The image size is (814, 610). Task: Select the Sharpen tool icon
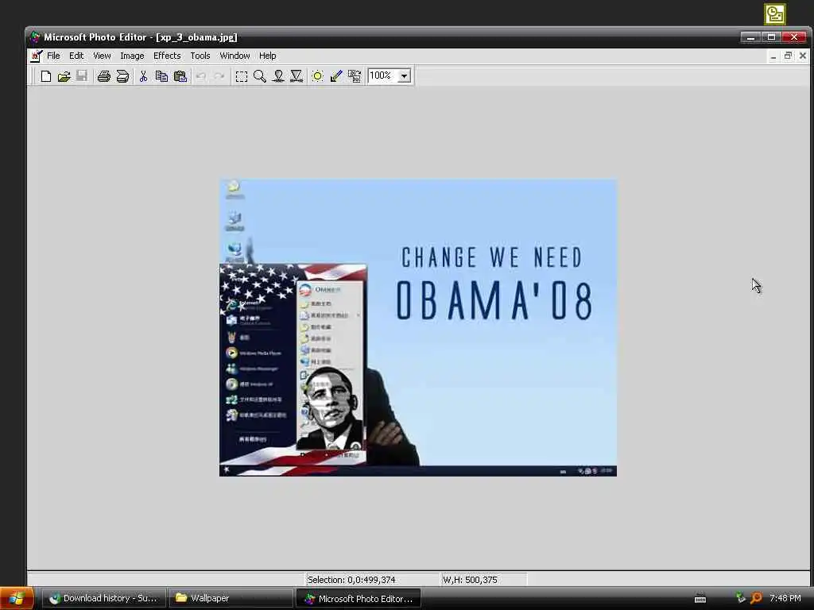[297, 76]
